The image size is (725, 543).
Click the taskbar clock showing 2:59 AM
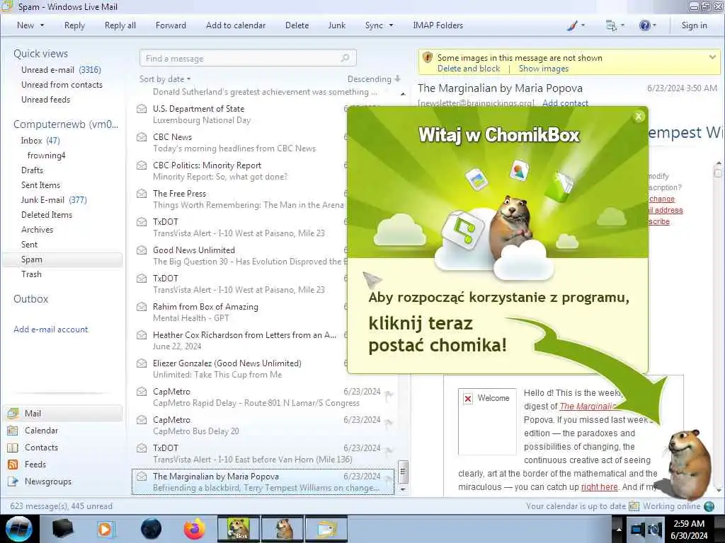[688, 529]
